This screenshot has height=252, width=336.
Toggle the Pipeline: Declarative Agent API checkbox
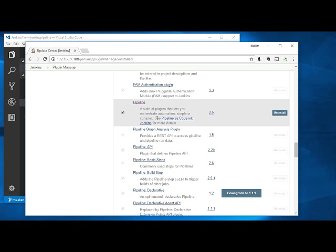pyautogui.click(x=123, y=208)
